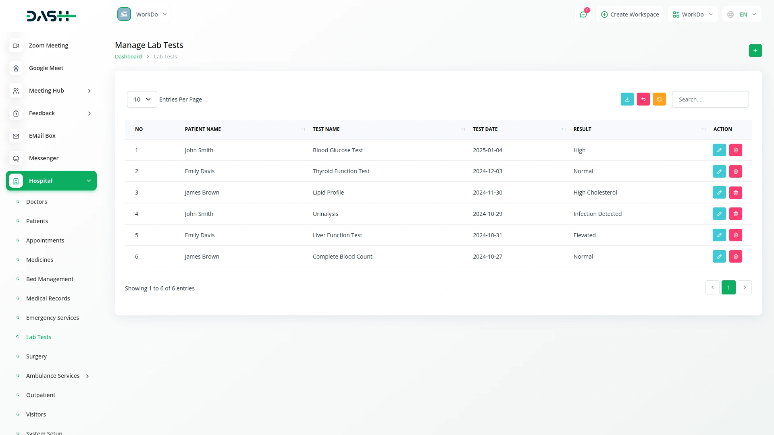This screenshot has width=774, height=435.
Task: Edit the Blood Glucose Test row
Action: coord(719,150)
